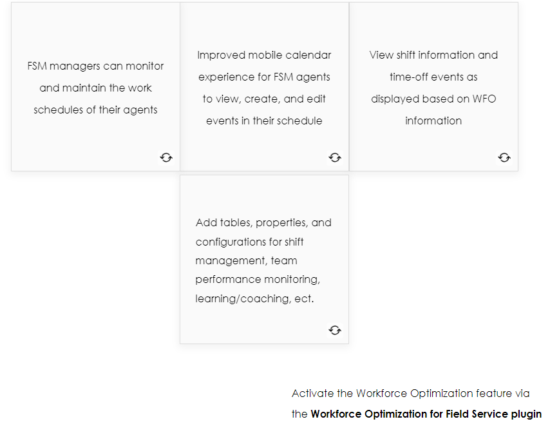Viewport: 559px width, 426px height.
Task: Select the 'learning/coaching, ect.' text line
Action: click(255, 299)
